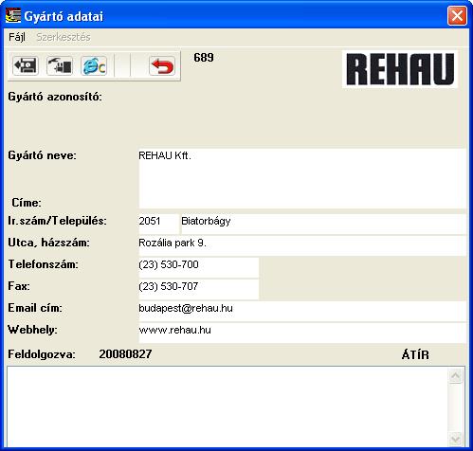Click the phone field (23) 530-700
The height and width of the screenshot is (451, 473).
coord(199,267)
